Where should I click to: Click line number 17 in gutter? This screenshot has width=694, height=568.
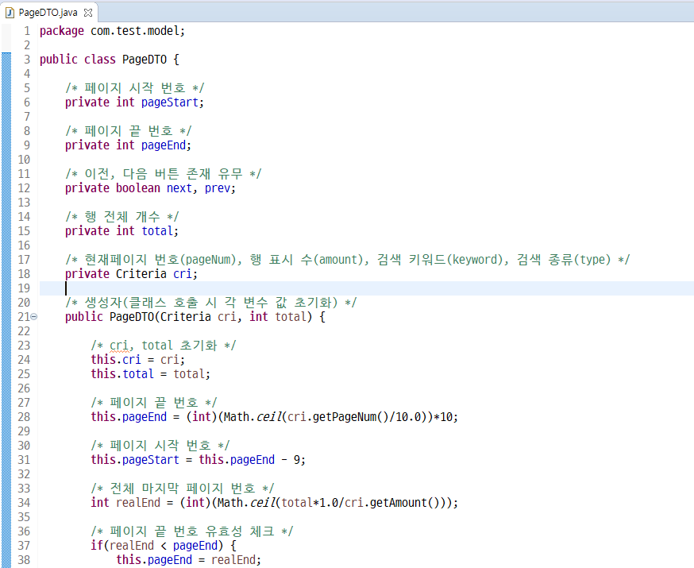tap(24, 260)
